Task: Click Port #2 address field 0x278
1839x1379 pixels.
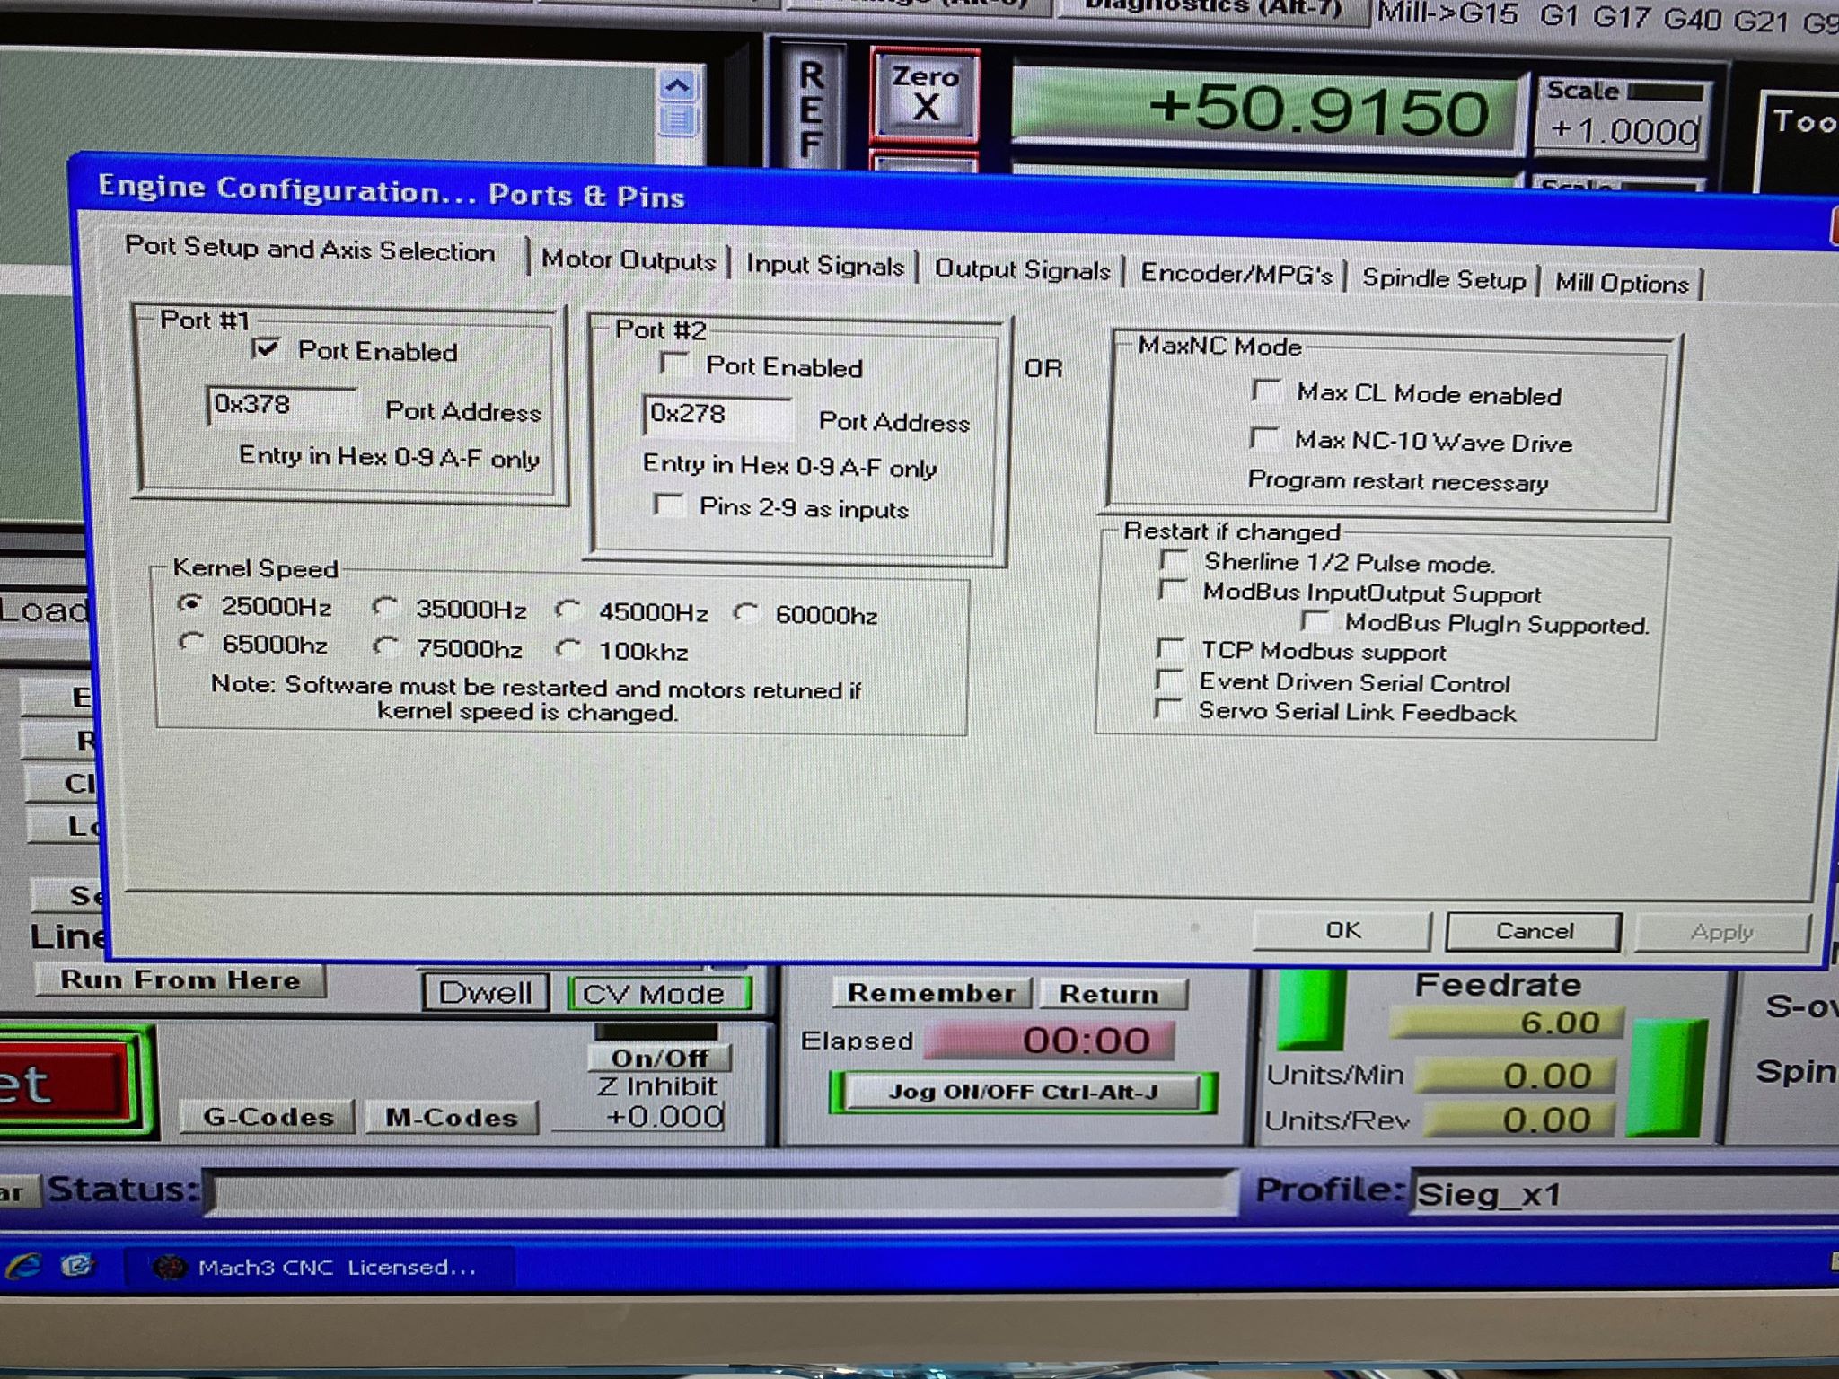Action: tap(717, 414)
